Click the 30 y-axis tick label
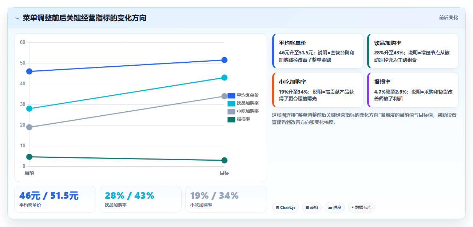 click(x=23, y=104)
